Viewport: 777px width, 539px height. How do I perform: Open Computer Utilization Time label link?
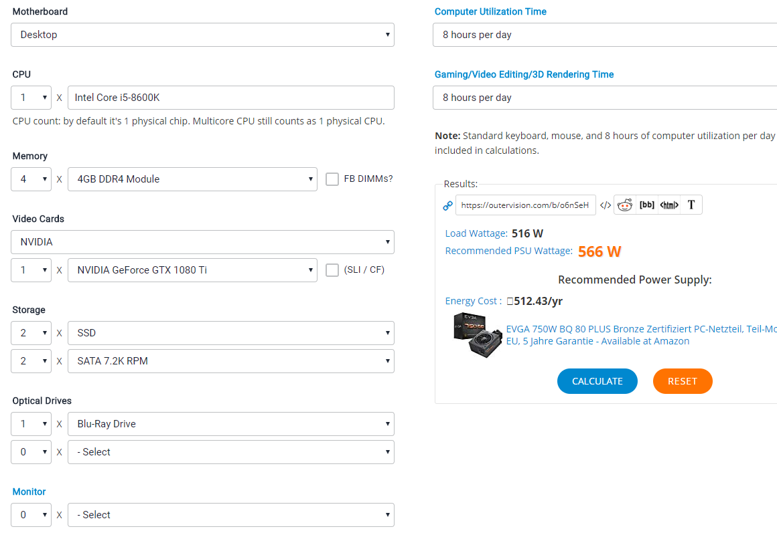coord(490,11)
